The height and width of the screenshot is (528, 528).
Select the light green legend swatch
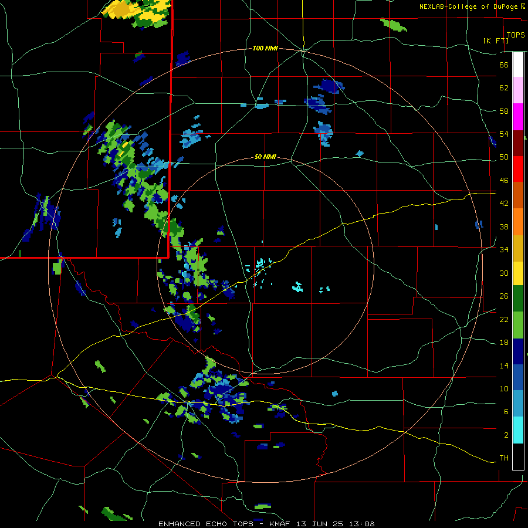pyautogui.click(x=518, y=325)
